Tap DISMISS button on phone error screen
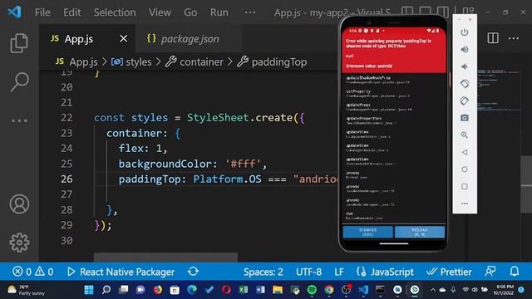 click(x=367, y=232)
